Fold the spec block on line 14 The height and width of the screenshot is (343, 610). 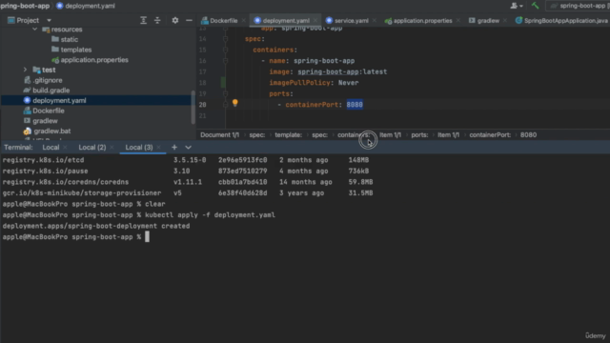click(225, 39)
